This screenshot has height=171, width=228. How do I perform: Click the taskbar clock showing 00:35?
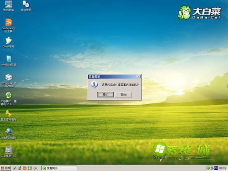(223, 168)
